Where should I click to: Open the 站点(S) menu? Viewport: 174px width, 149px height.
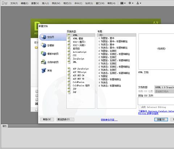pyautogui.click(x=89, y=3)
